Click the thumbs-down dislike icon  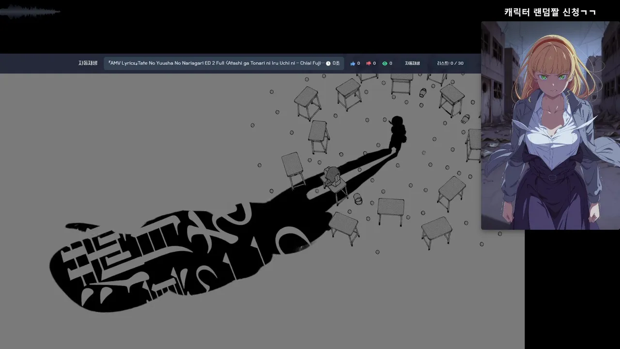pos(369,63)
